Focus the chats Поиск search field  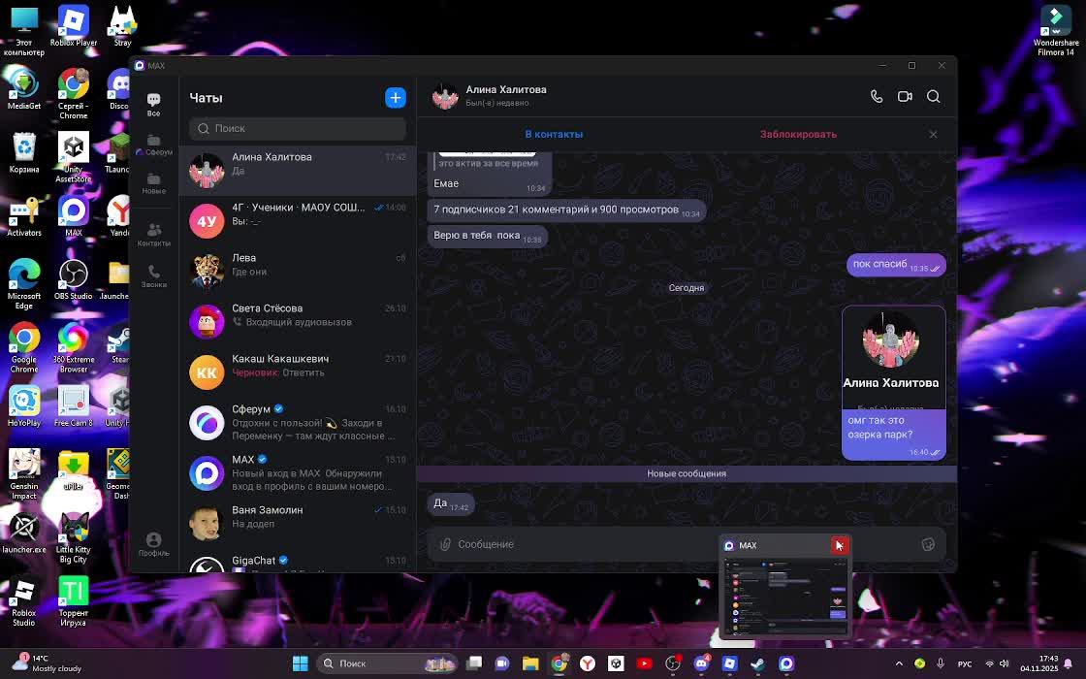[x=297, y=128]
